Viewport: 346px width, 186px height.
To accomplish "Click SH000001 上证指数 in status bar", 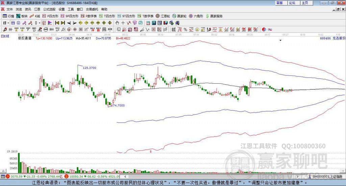I will pyautogui.click(x=327, y=177).
